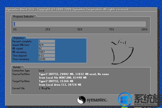
Task: Click the Percent complete value field
Action: (x=47, y=41)
